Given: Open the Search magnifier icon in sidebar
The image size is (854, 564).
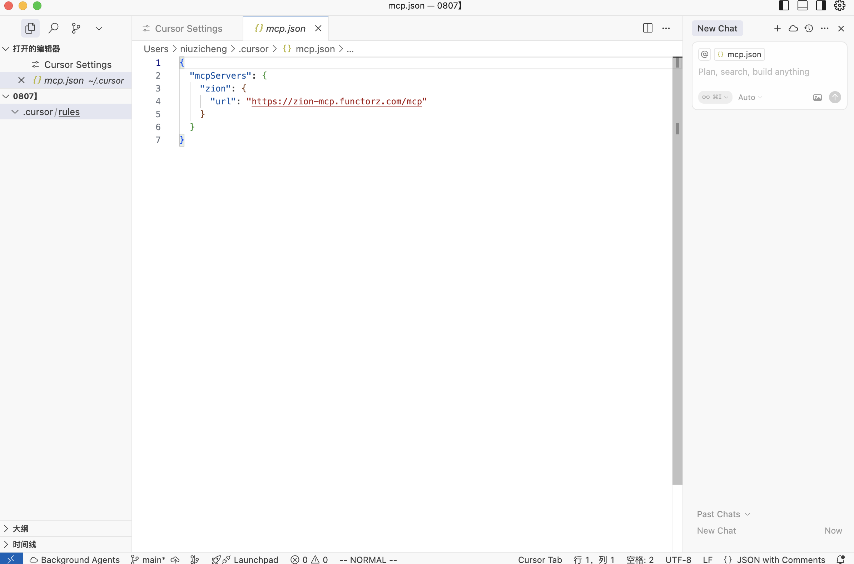Looking at the screenshot, I should 53,28.
